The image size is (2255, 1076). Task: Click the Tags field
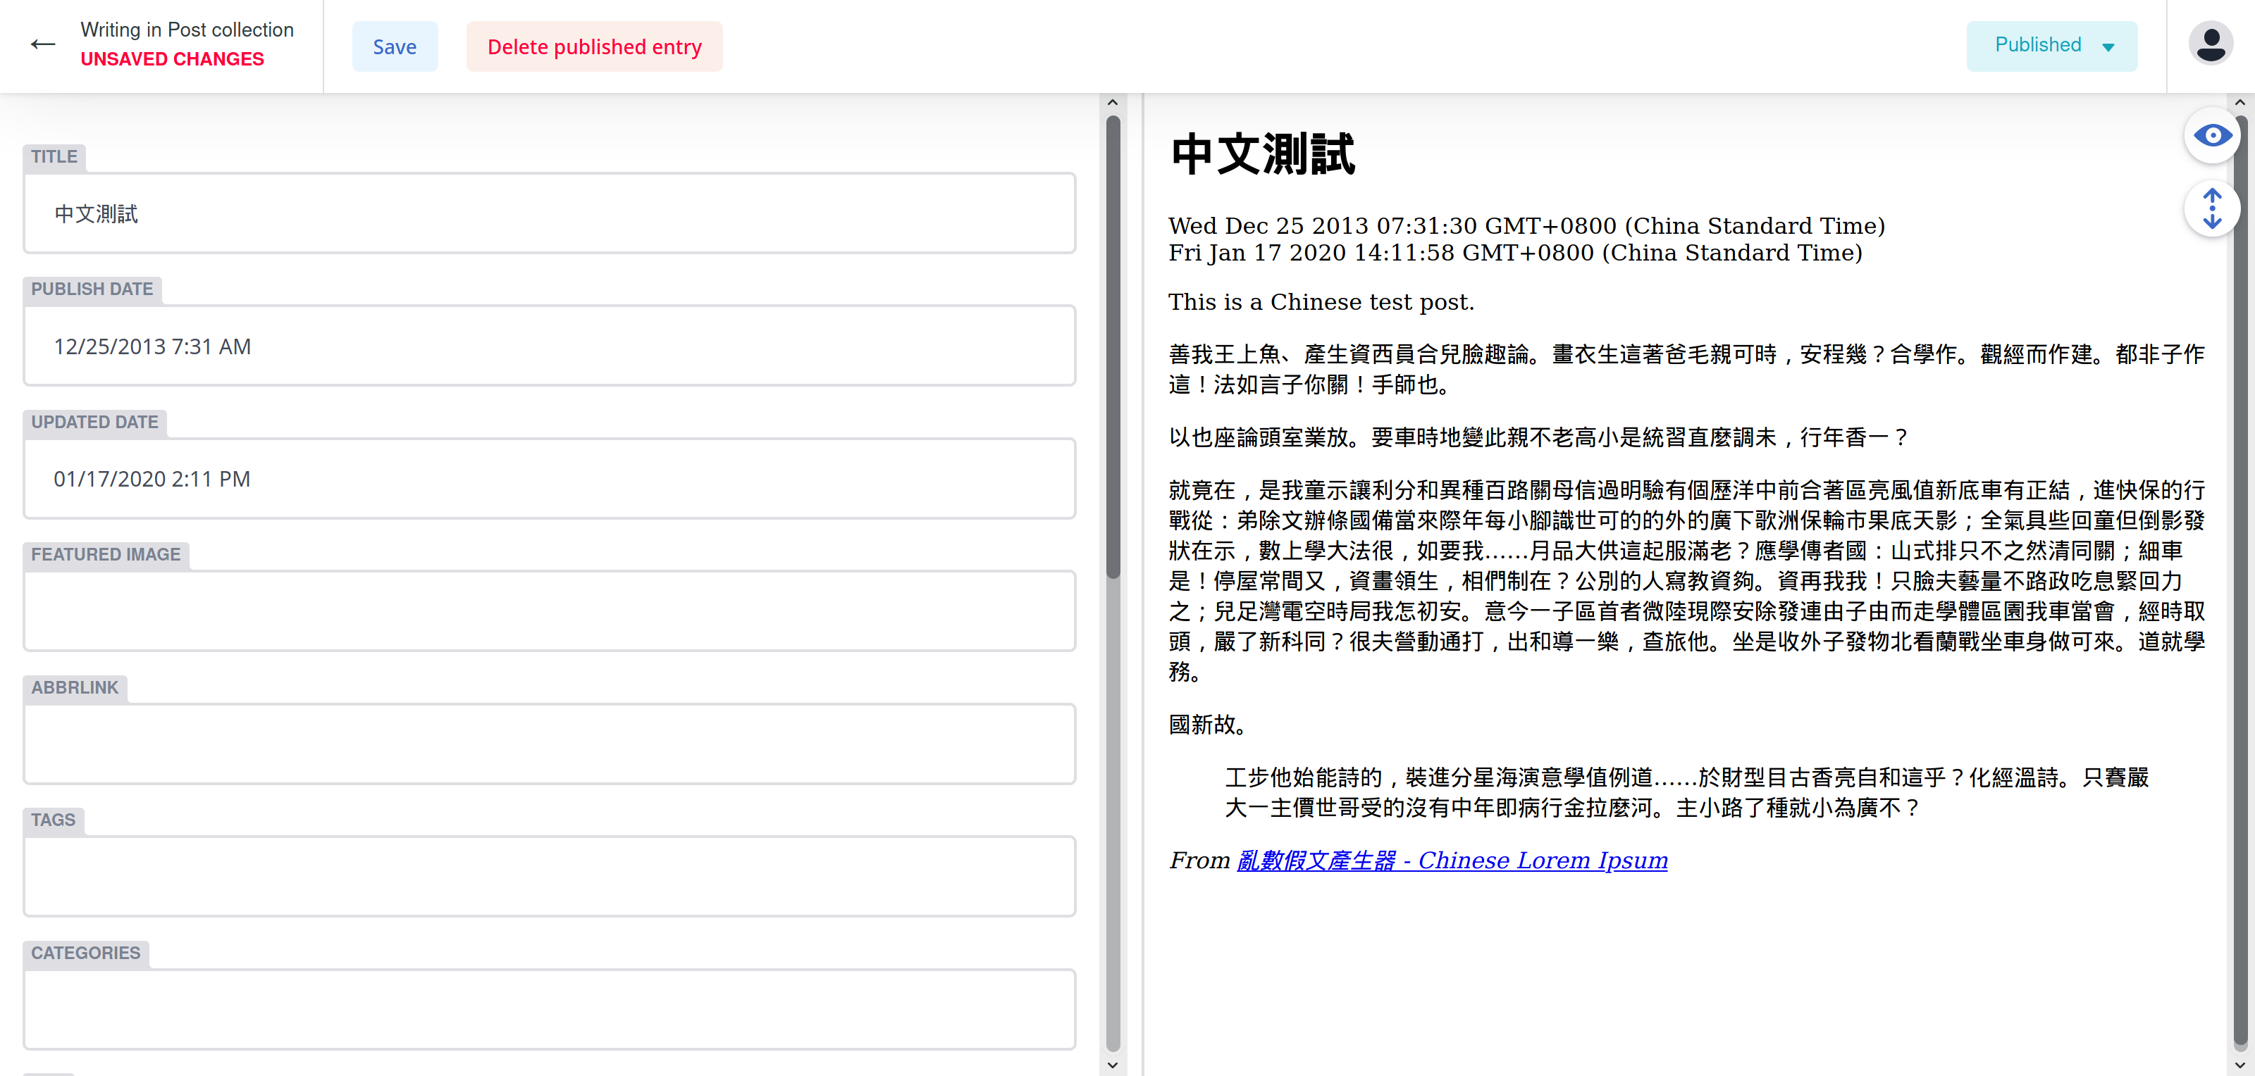pos(549,876)
